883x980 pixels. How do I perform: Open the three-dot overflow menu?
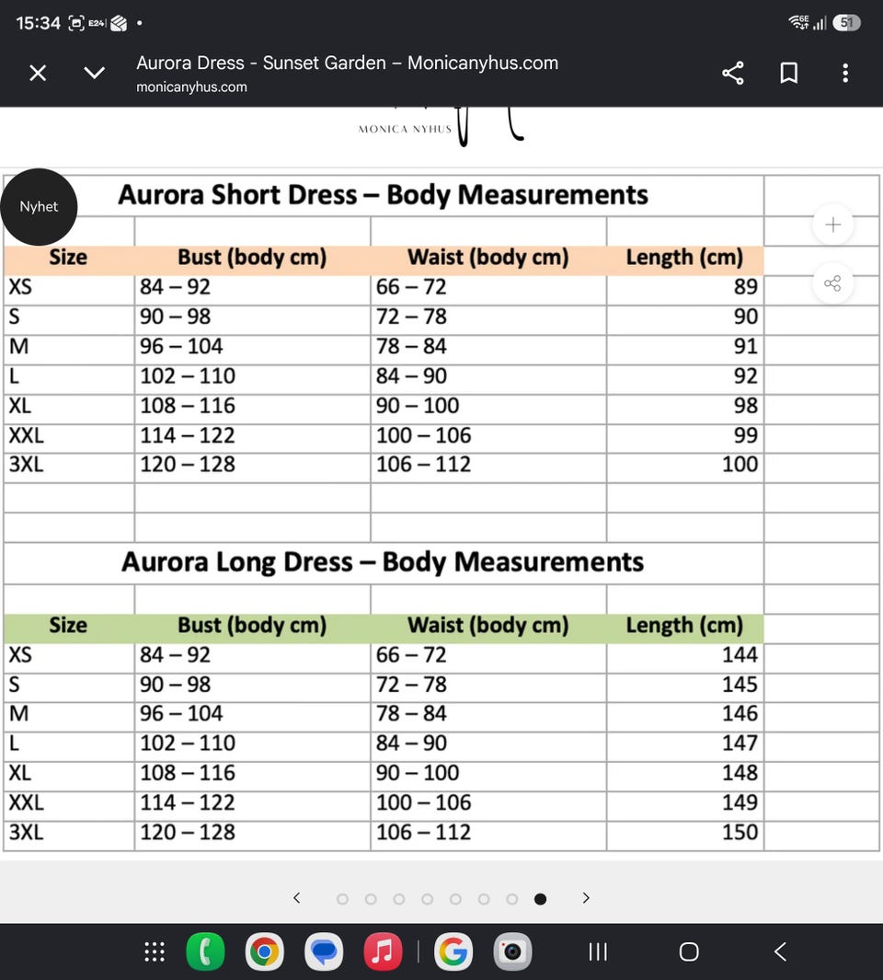[845, 73]
